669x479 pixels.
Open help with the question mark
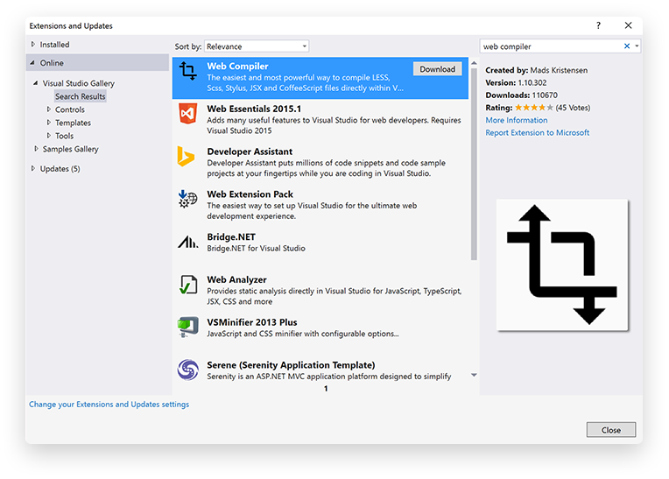(x=598, y=25)
